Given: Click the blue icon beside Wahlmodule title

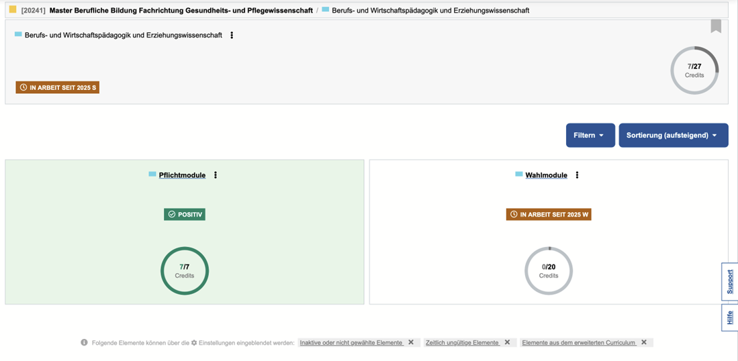Looking at the screenshot, I should (518, 174).
